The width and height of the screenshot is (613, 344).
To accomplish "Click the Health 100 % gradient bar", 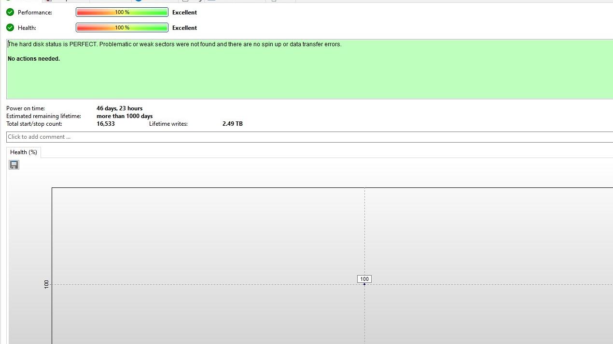I will (122, 27).
